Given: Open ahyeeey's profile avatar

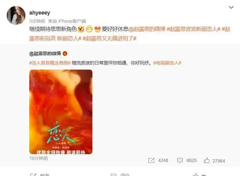Looking at the screenshot, I should (16, 15).
